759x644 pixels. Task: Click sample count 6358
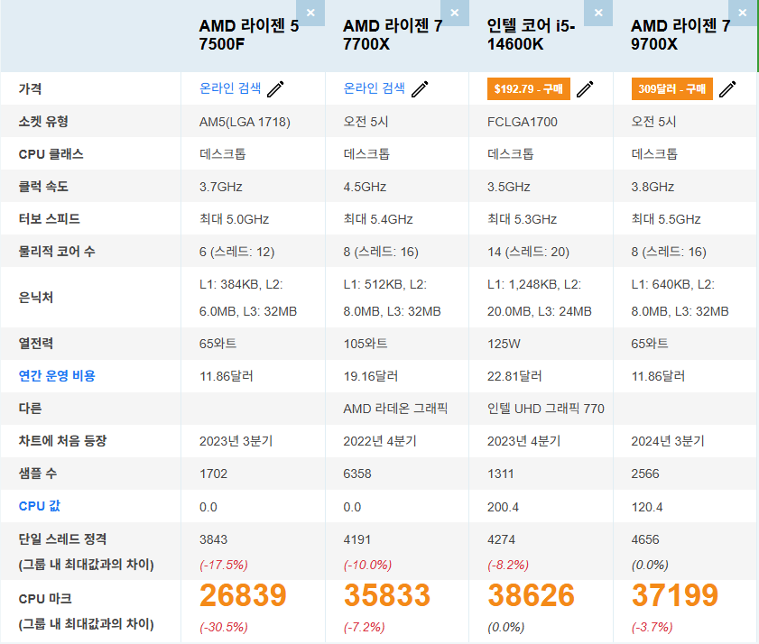coord(357,474)
